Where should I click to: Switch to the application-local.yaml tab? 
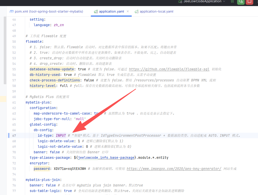156,11
